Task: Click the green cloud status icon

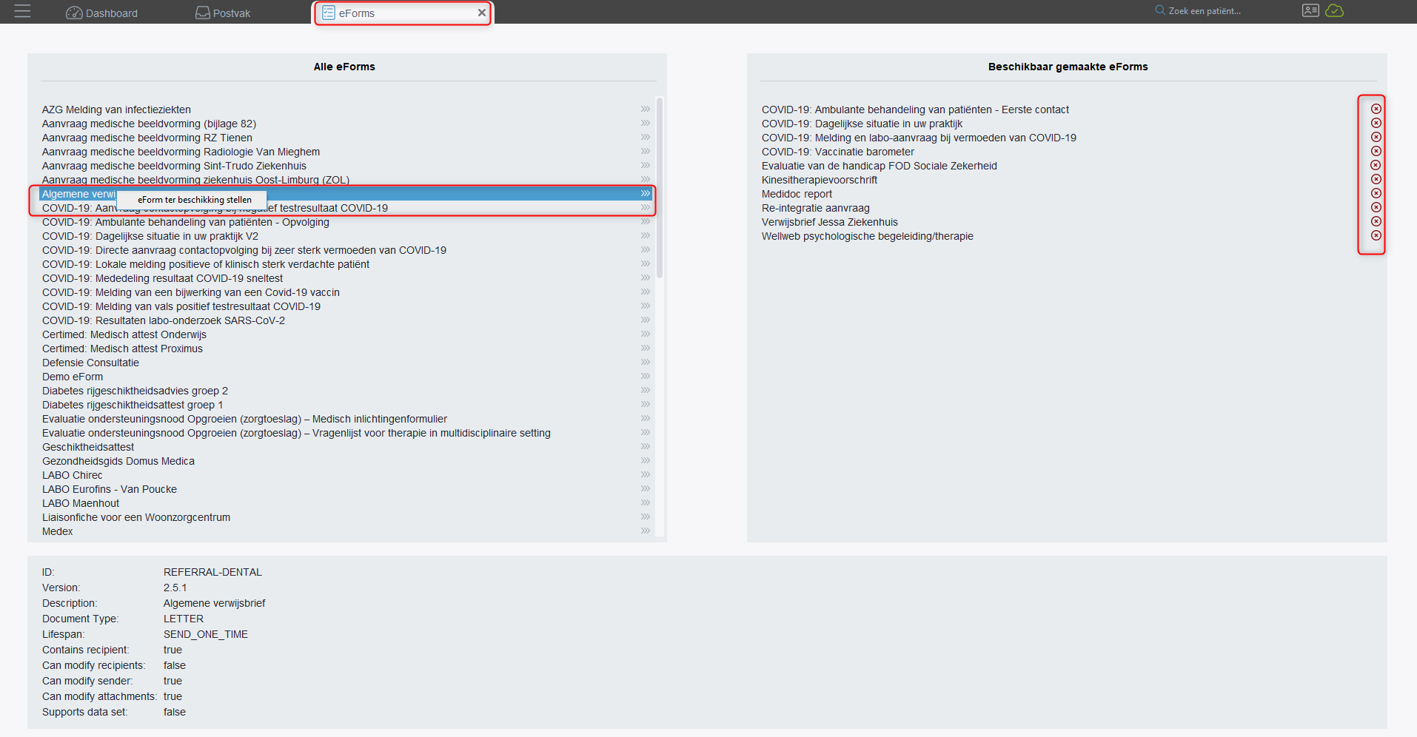Action: 1335,10
